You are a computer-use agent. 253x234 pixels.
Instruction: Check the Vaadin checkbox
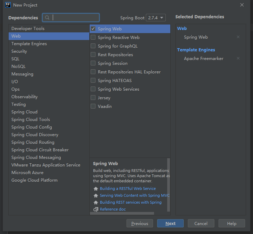click(x=93, y=106)
